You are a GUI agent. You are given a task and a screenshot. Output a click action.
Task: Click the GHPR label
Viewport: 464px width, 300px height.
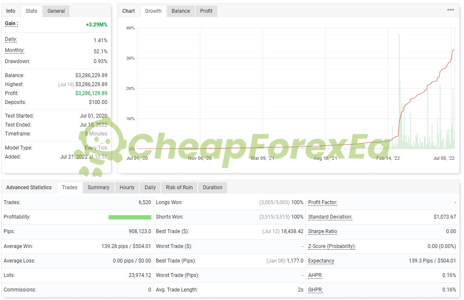[x=315, y=290]
